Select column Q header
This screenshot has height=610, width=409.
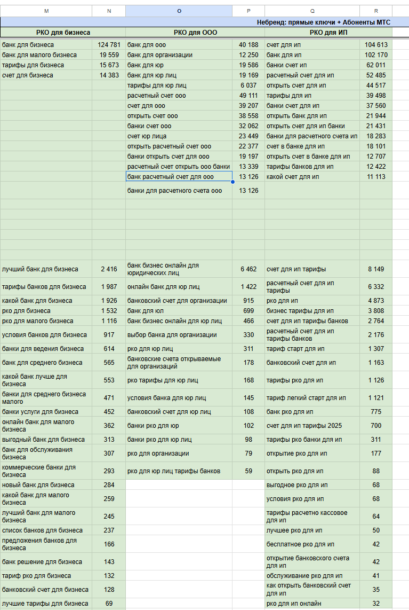coord(312,11)
